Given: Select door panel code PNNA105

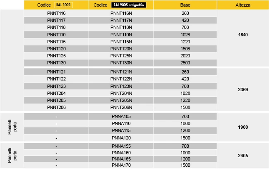Looking at the screenshot, I should (121, 116).
